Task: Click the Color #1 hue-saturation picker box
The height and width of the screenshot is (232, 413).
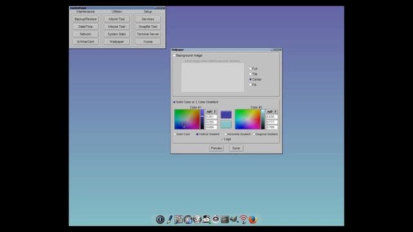Action: [186, 119]
